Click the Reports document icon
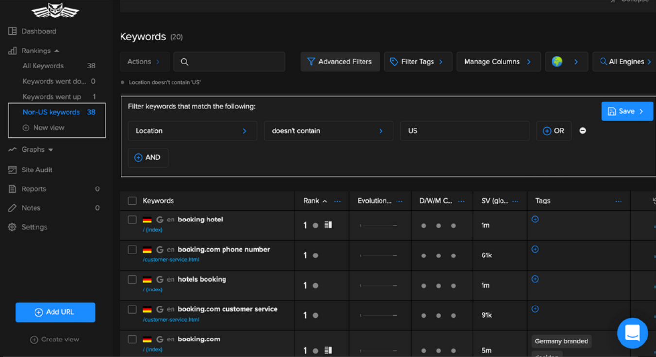The height and width of the screenshot is (357, 656). (13, 189)
